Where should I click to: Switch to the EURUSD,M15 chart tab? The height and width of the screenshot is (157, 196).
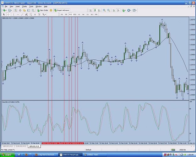(x=21, y=146)
